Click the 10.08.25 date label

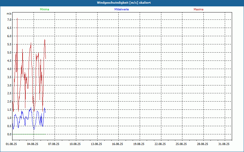click(x=75, y=144)
